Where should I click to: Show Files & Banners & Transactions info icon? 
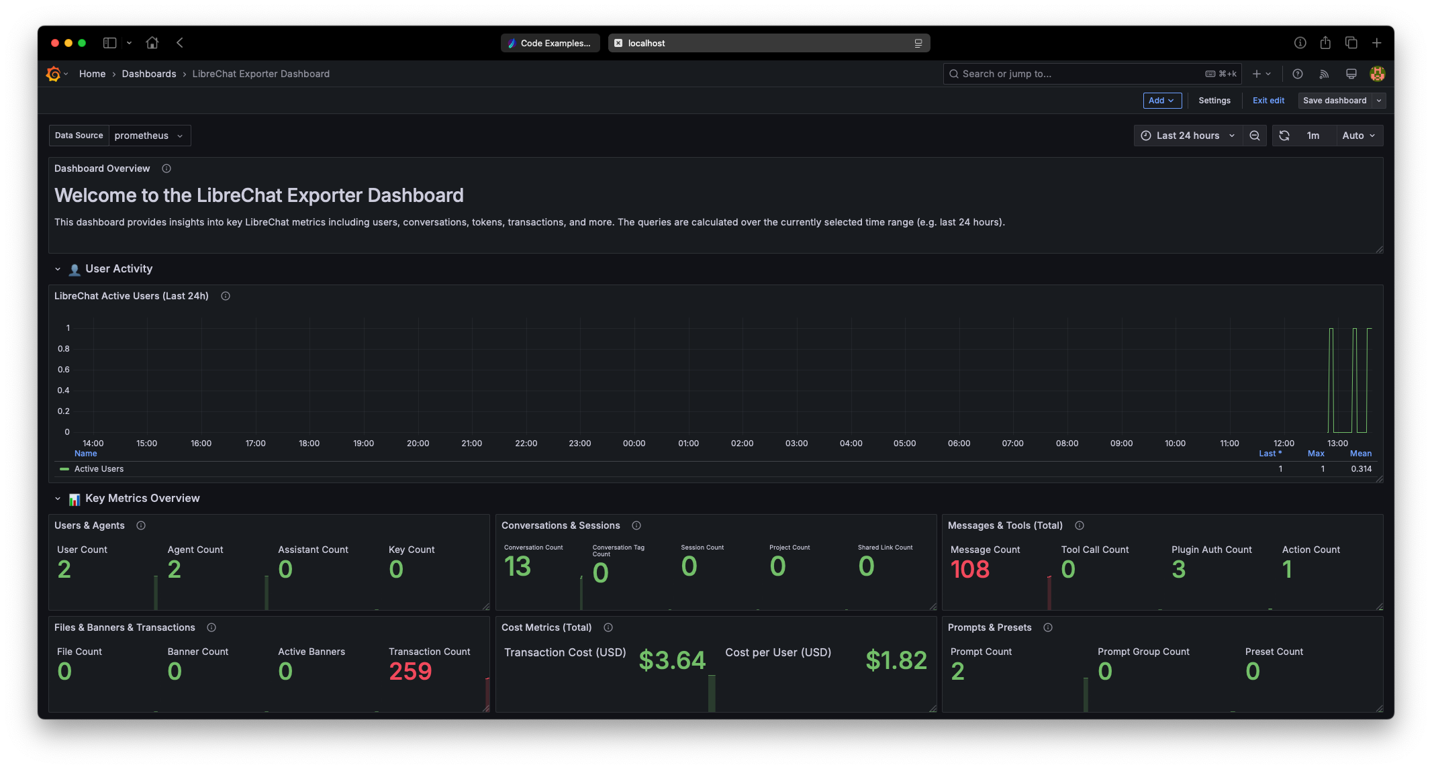[211, 627]
